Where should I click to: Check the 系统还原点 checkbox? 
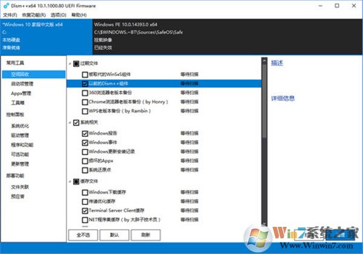(85, 170)
